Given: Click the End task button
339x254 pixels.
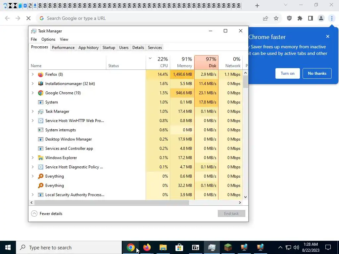Looking at the screenshot, I should 231,214.
